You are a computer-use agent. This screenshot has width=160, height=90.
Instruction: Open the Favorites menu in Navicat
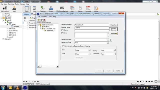pyautogui.click(x=11, y=4)
